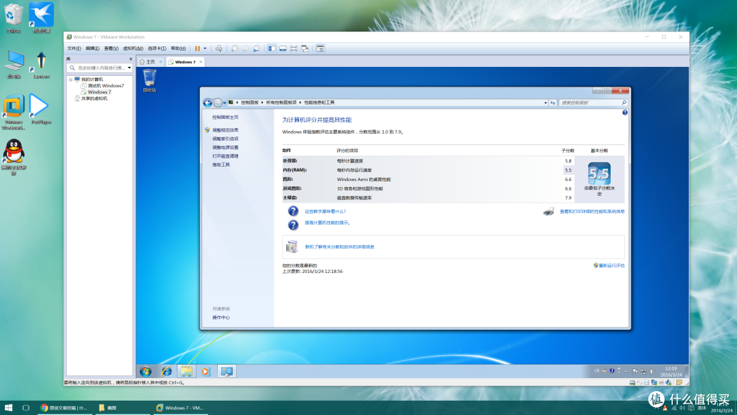Open guest taskbar Windows Explorer folder icon

pos(186,371)
